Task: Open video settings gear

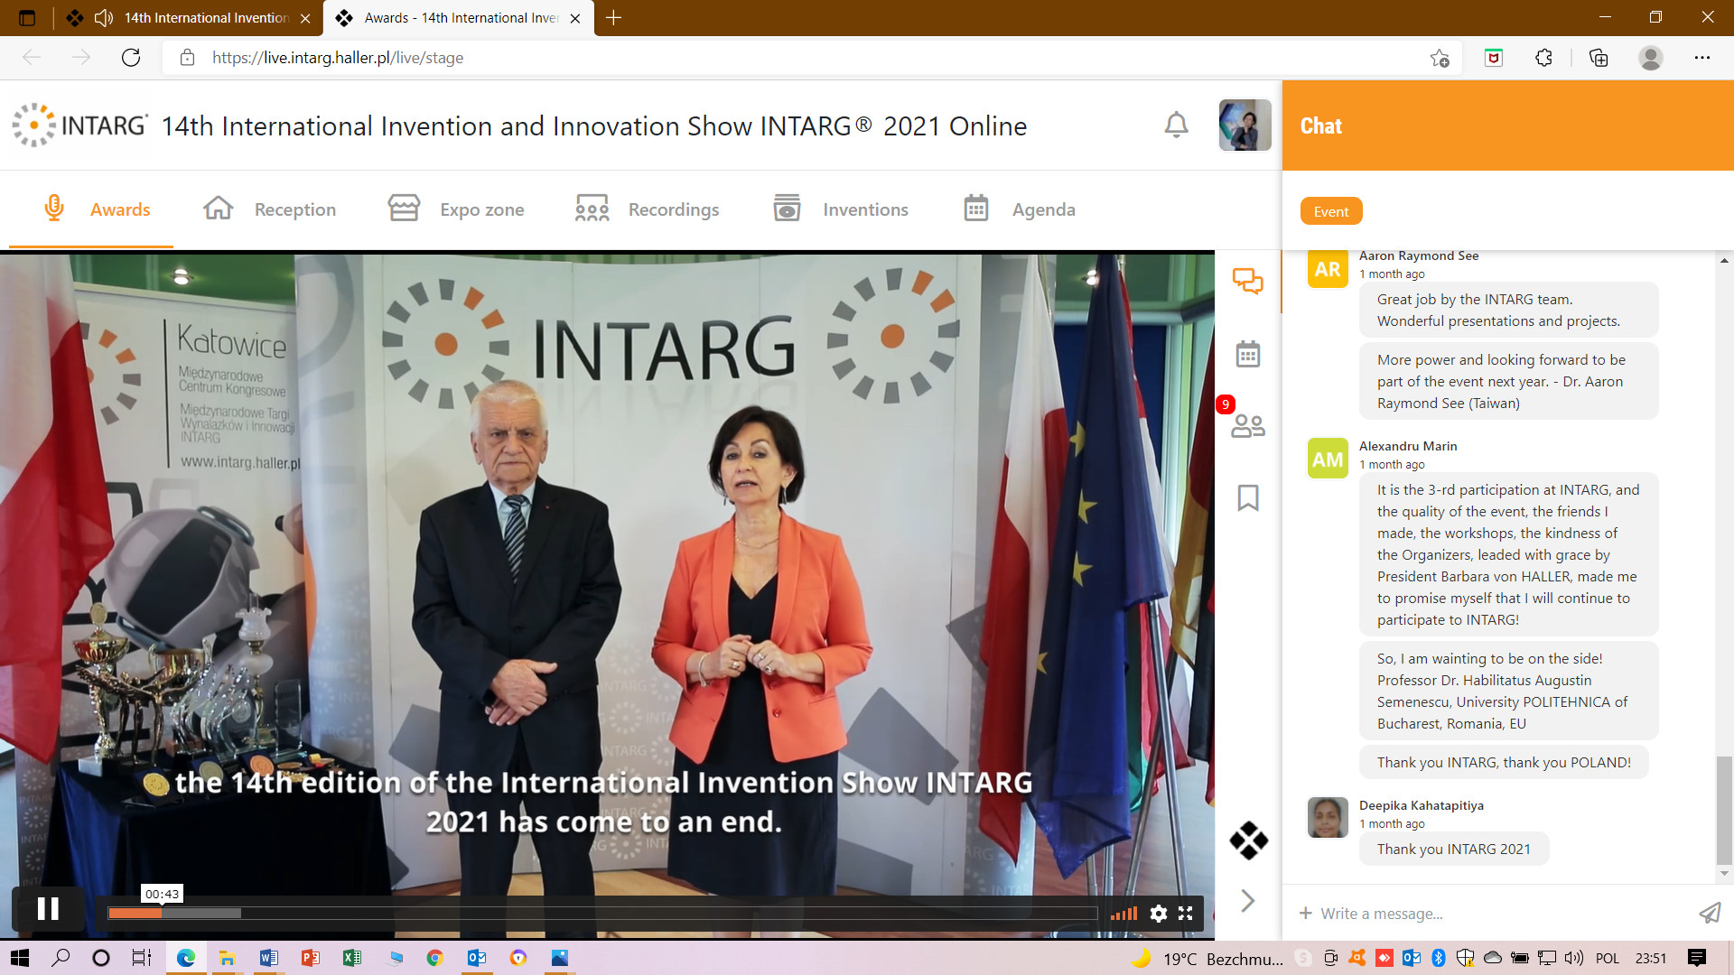Action: (1159, 914)
